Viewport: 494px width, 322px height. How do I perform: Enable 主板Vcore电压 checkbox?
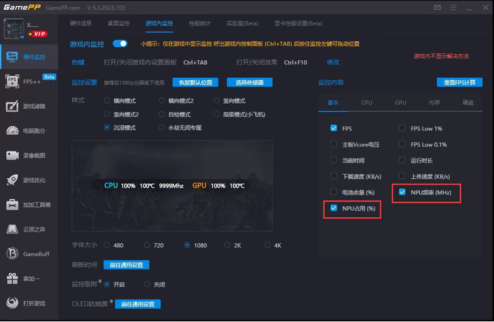click(334, 144)
